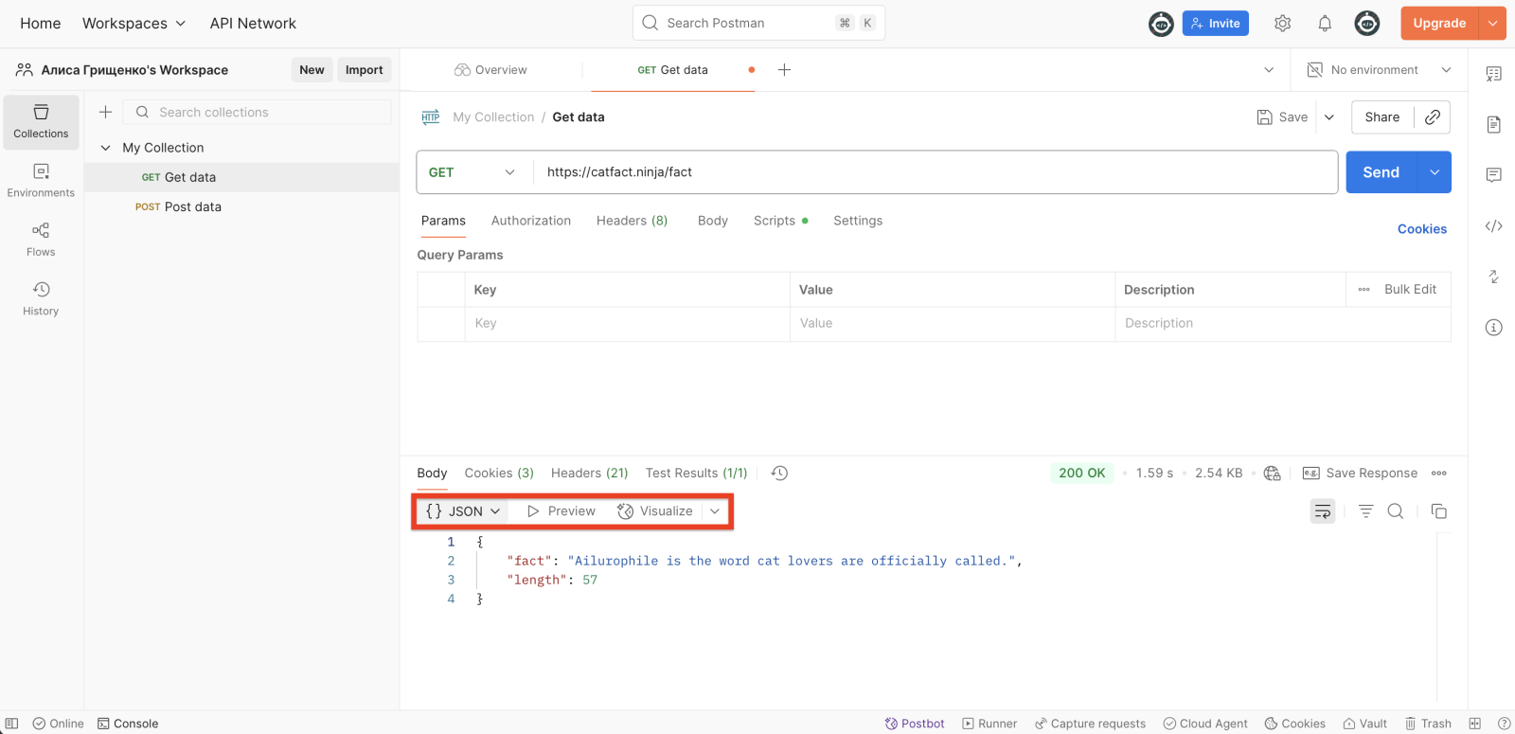Screen dimensions: 1515x734
Task: Open the Scripts tab
Action: (x=780, y=221)
